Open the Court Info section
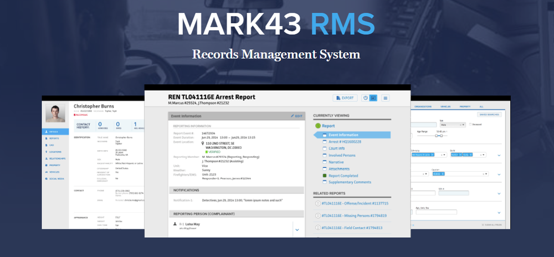Screen dimensions: 554x257 pyautogui.click(x=336, y=148)
